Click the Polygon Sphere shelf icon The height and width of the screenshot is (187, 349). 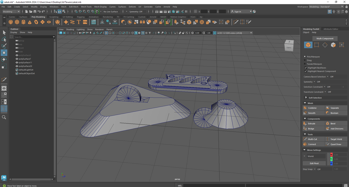[x=11, y=22]
